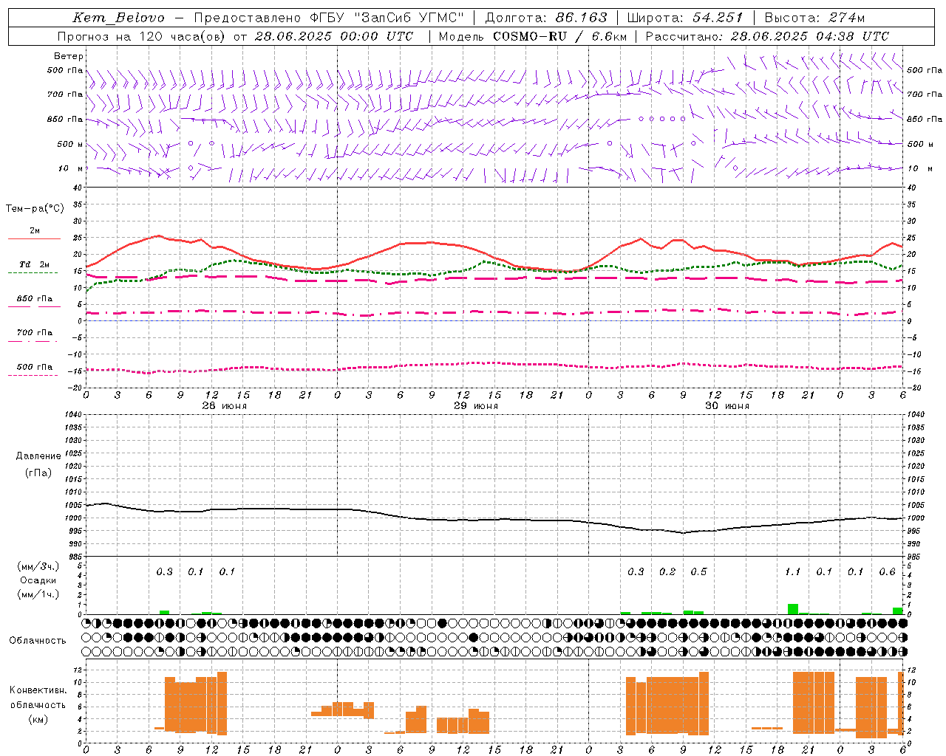Click the 700 гПа temperature legend label

[35, 332]
